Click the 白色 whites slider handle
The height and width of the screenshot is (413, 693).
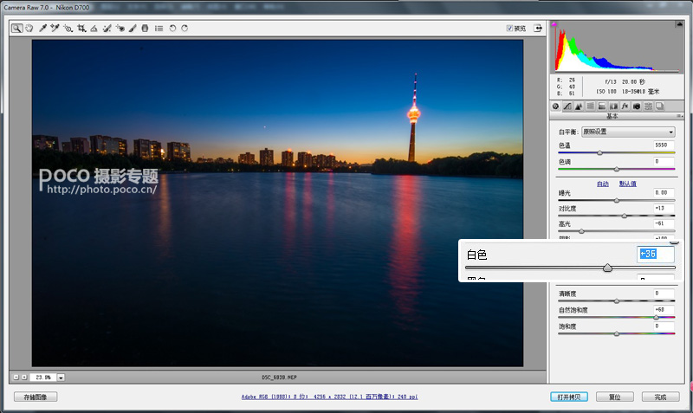click(x=608, y=268)
